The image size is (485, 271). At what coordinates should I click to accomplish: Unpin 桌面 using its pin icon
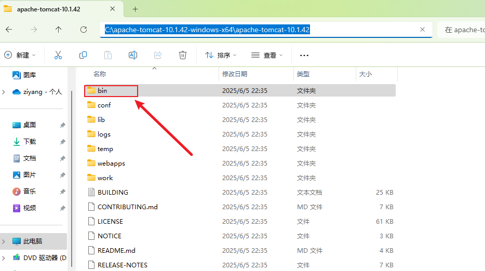[x=62, y=125]
